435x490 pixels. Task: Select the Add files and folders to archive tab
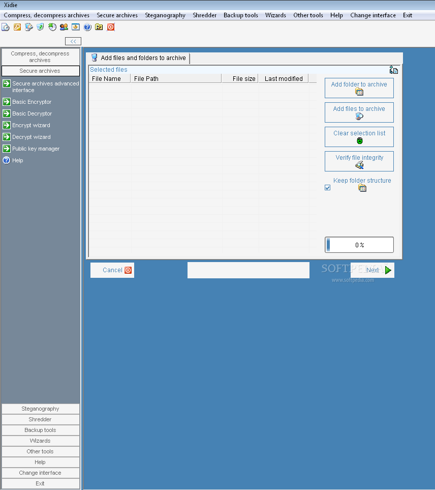click(x=138, y=58)
